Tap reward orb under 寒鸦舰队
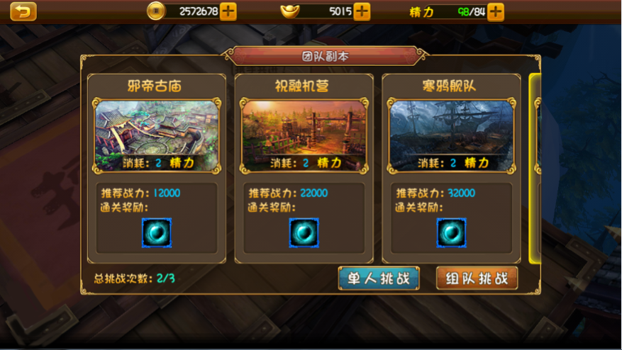The image size is (622, 350). point(451,232)
